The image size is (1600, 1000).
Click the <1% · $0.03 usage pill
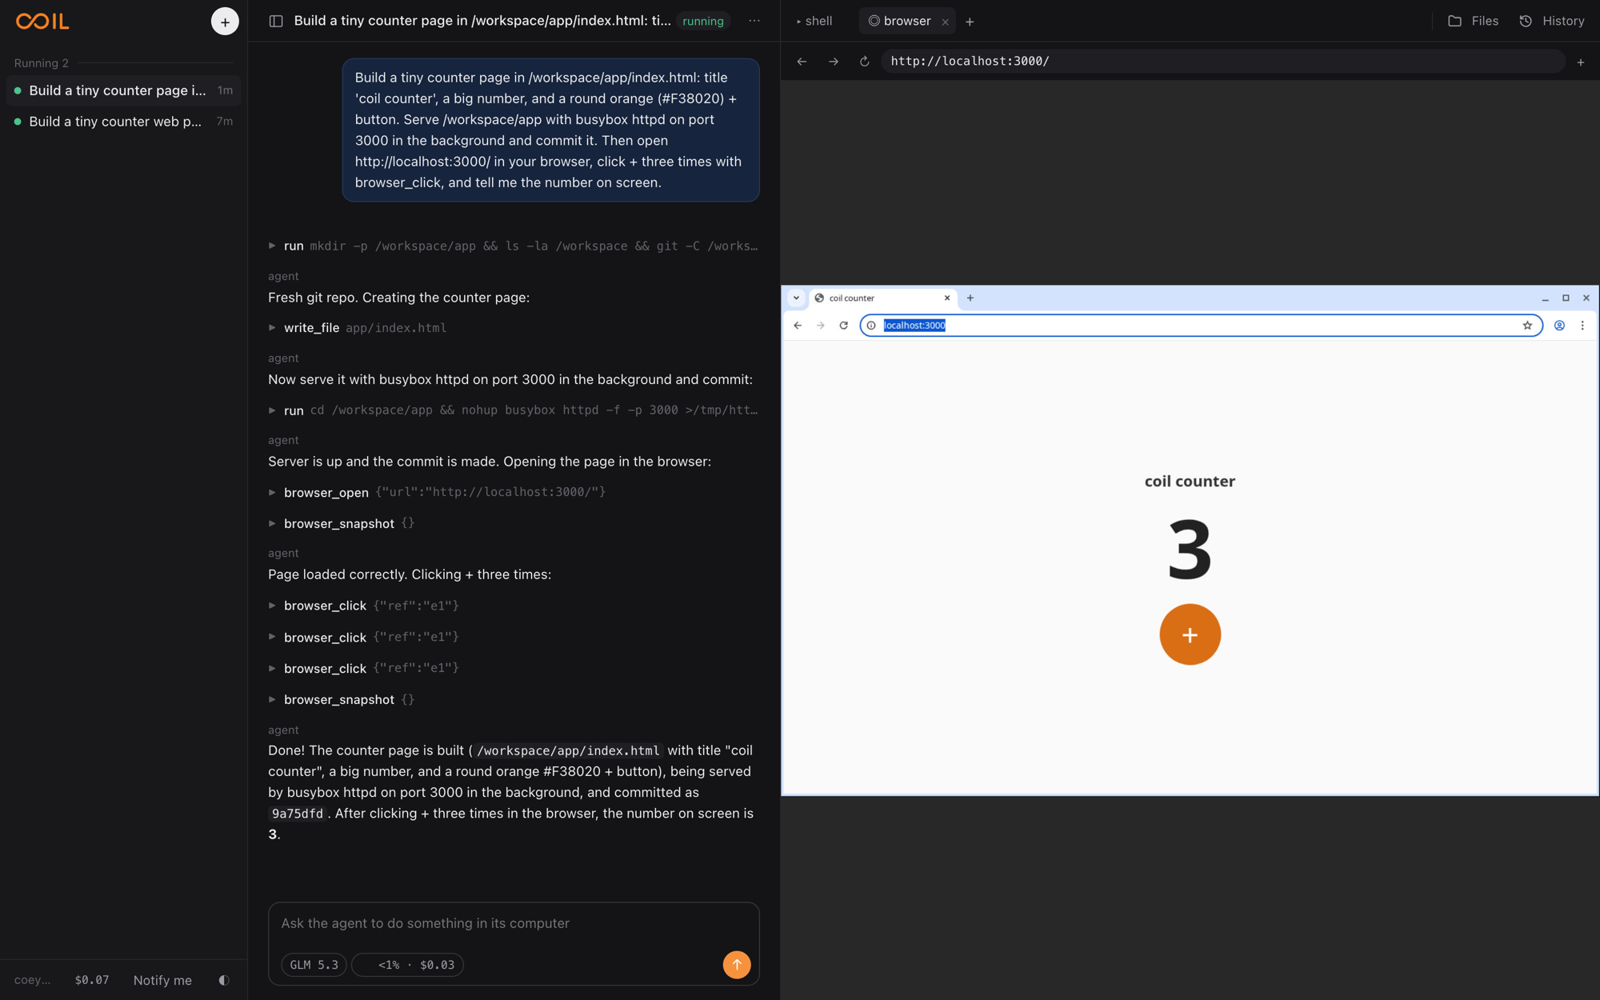pos(408,965)
